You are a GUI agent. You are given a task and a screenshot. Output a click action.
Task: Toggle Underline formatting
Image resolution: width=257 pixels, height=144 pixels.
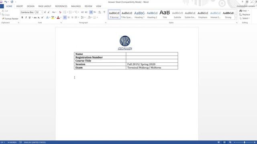tap(29, 18)
